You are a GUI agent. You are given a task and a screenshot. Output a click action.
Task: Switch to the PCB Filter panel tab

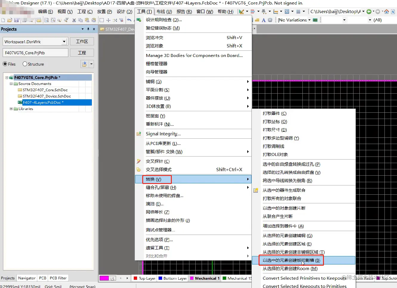[x=58, y=278]
